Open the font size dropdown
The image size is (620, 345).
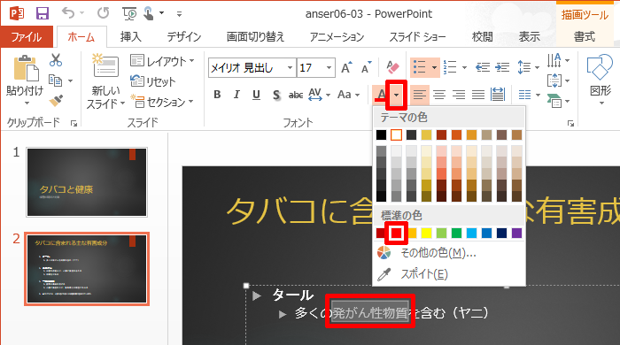[x=329, y=68]
